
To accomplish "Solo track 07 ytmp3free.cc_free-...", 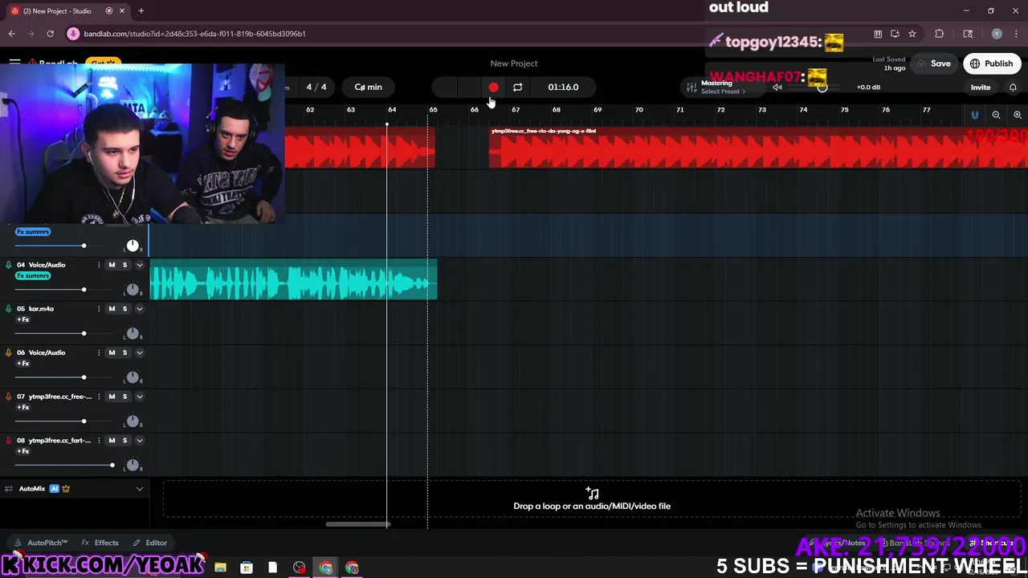I will coord(124,397).
